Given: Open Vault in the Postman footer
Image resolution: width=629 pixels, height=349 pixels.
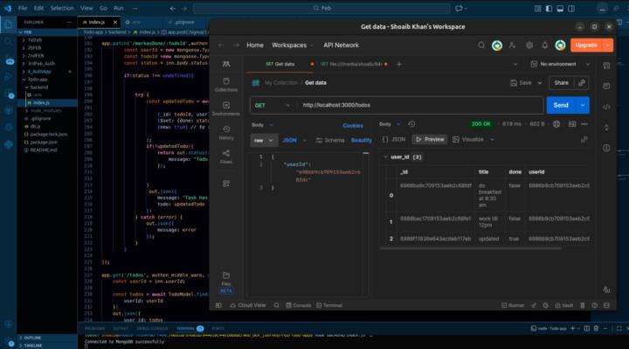Looking at the screenshot, I should pos(564,305).
